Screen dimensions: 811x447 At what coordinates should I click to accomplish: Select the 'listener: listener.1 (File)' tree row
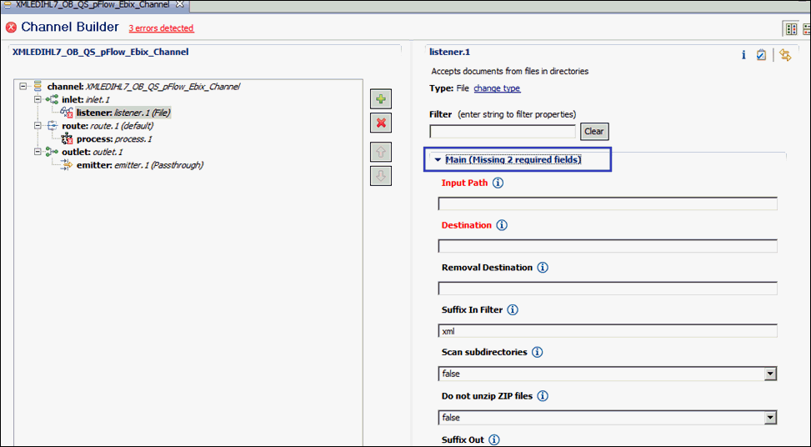click(123, 113)
